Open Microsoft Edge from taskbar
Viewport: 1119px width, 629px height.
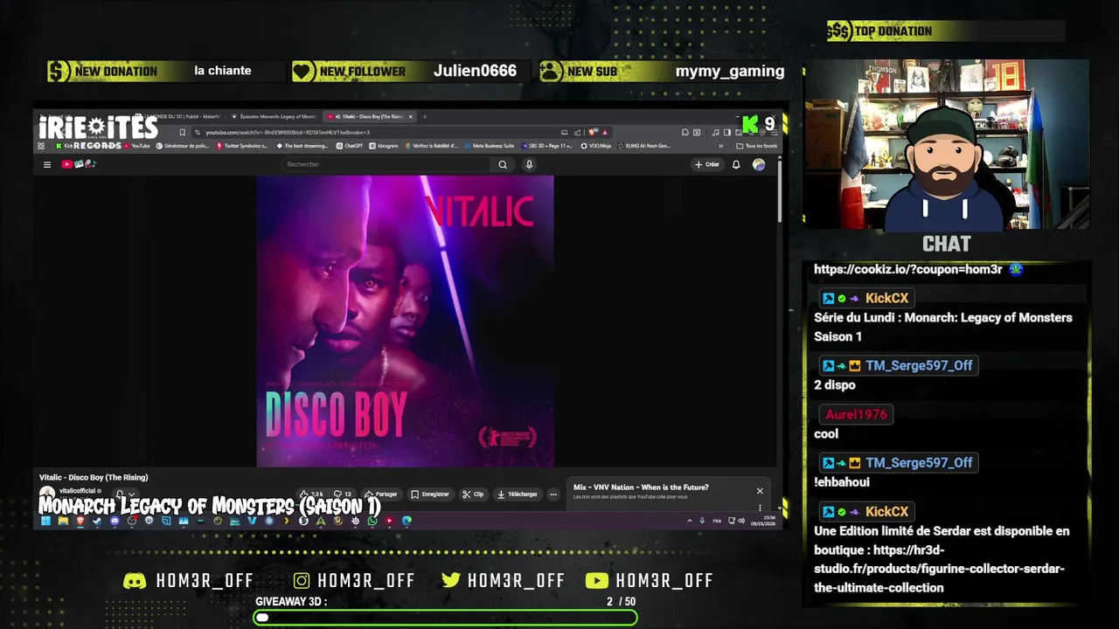(x=407, y=522)
